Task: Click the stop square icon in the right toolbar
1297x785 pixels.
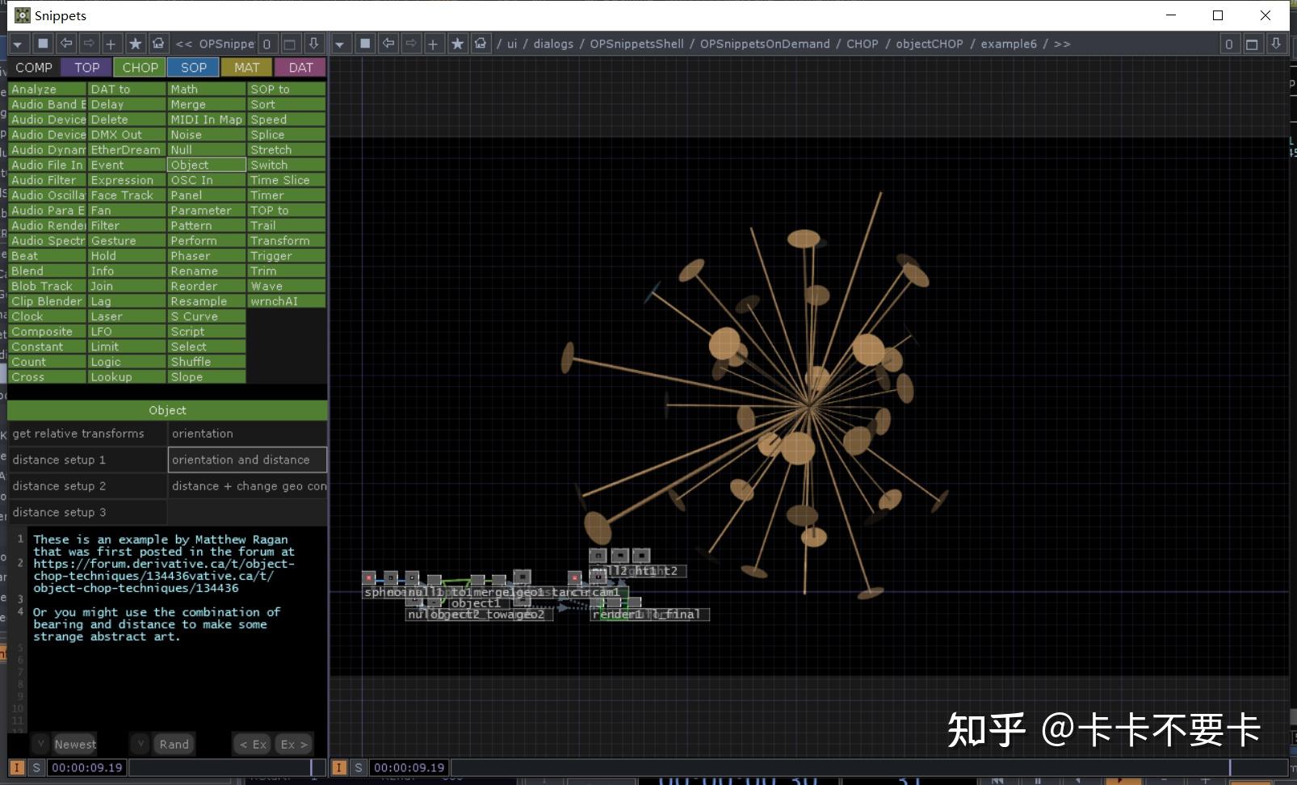Action: [365, 44]
